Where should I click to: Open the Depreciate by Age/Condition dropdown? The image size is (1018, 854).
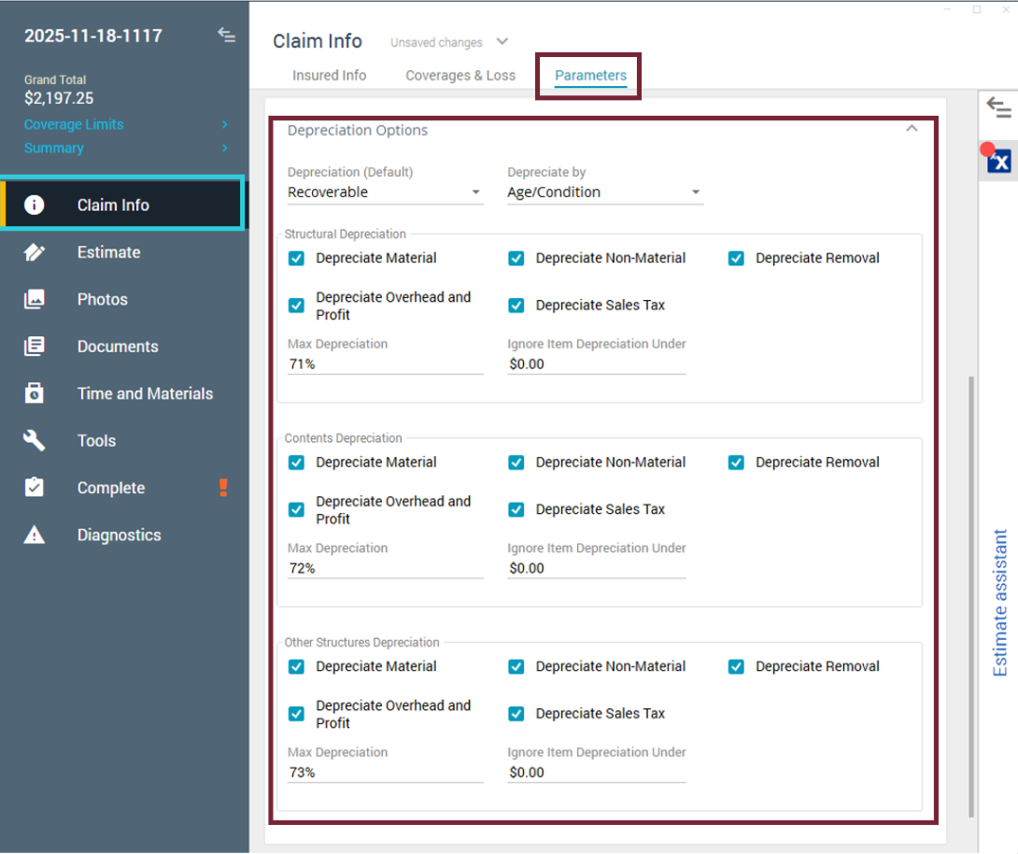pos(604,192)
